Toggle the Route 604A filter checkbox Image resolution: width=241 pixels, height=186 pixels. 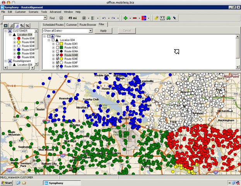coord(58,52)
